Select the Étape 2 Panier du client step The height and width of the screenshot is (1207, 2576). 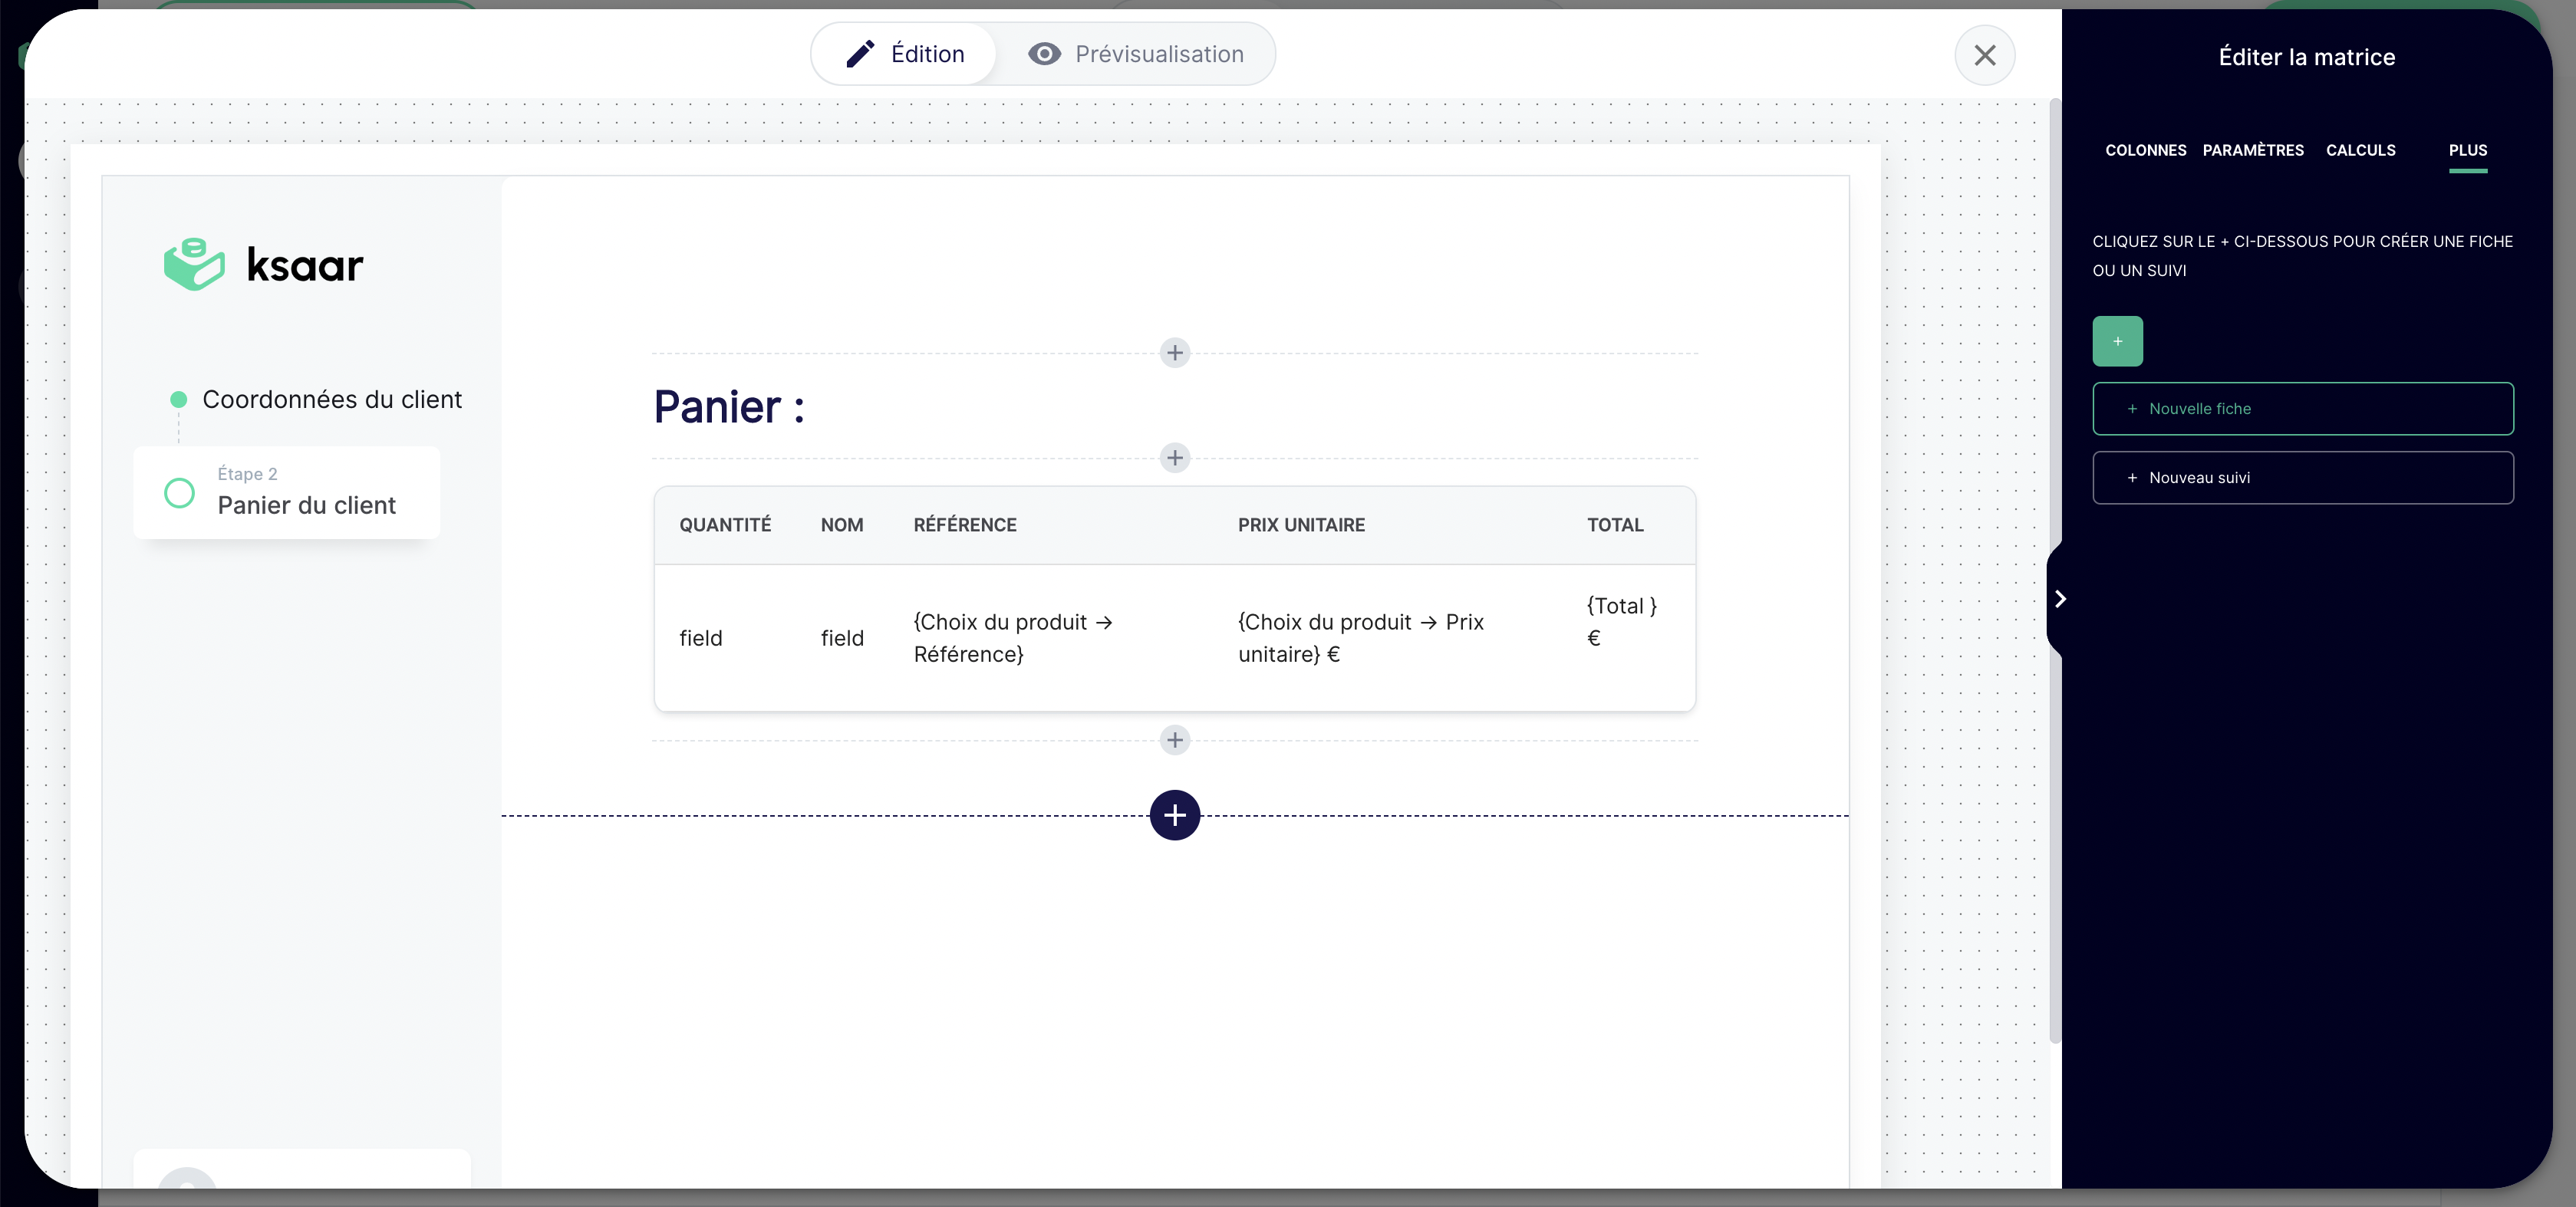(286, 493)
